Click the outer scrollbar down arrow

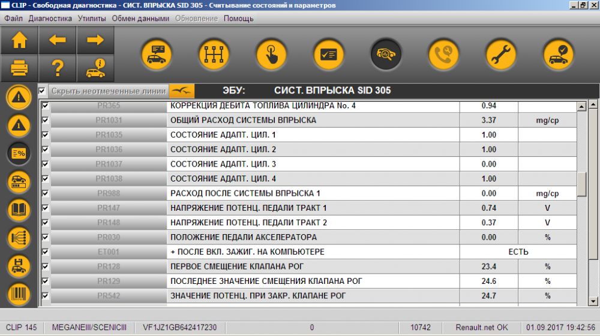point(593,301)
